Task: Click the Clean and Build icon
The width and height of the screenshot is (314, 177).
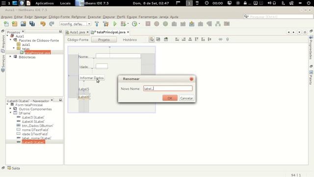Action: click(106, 24)
